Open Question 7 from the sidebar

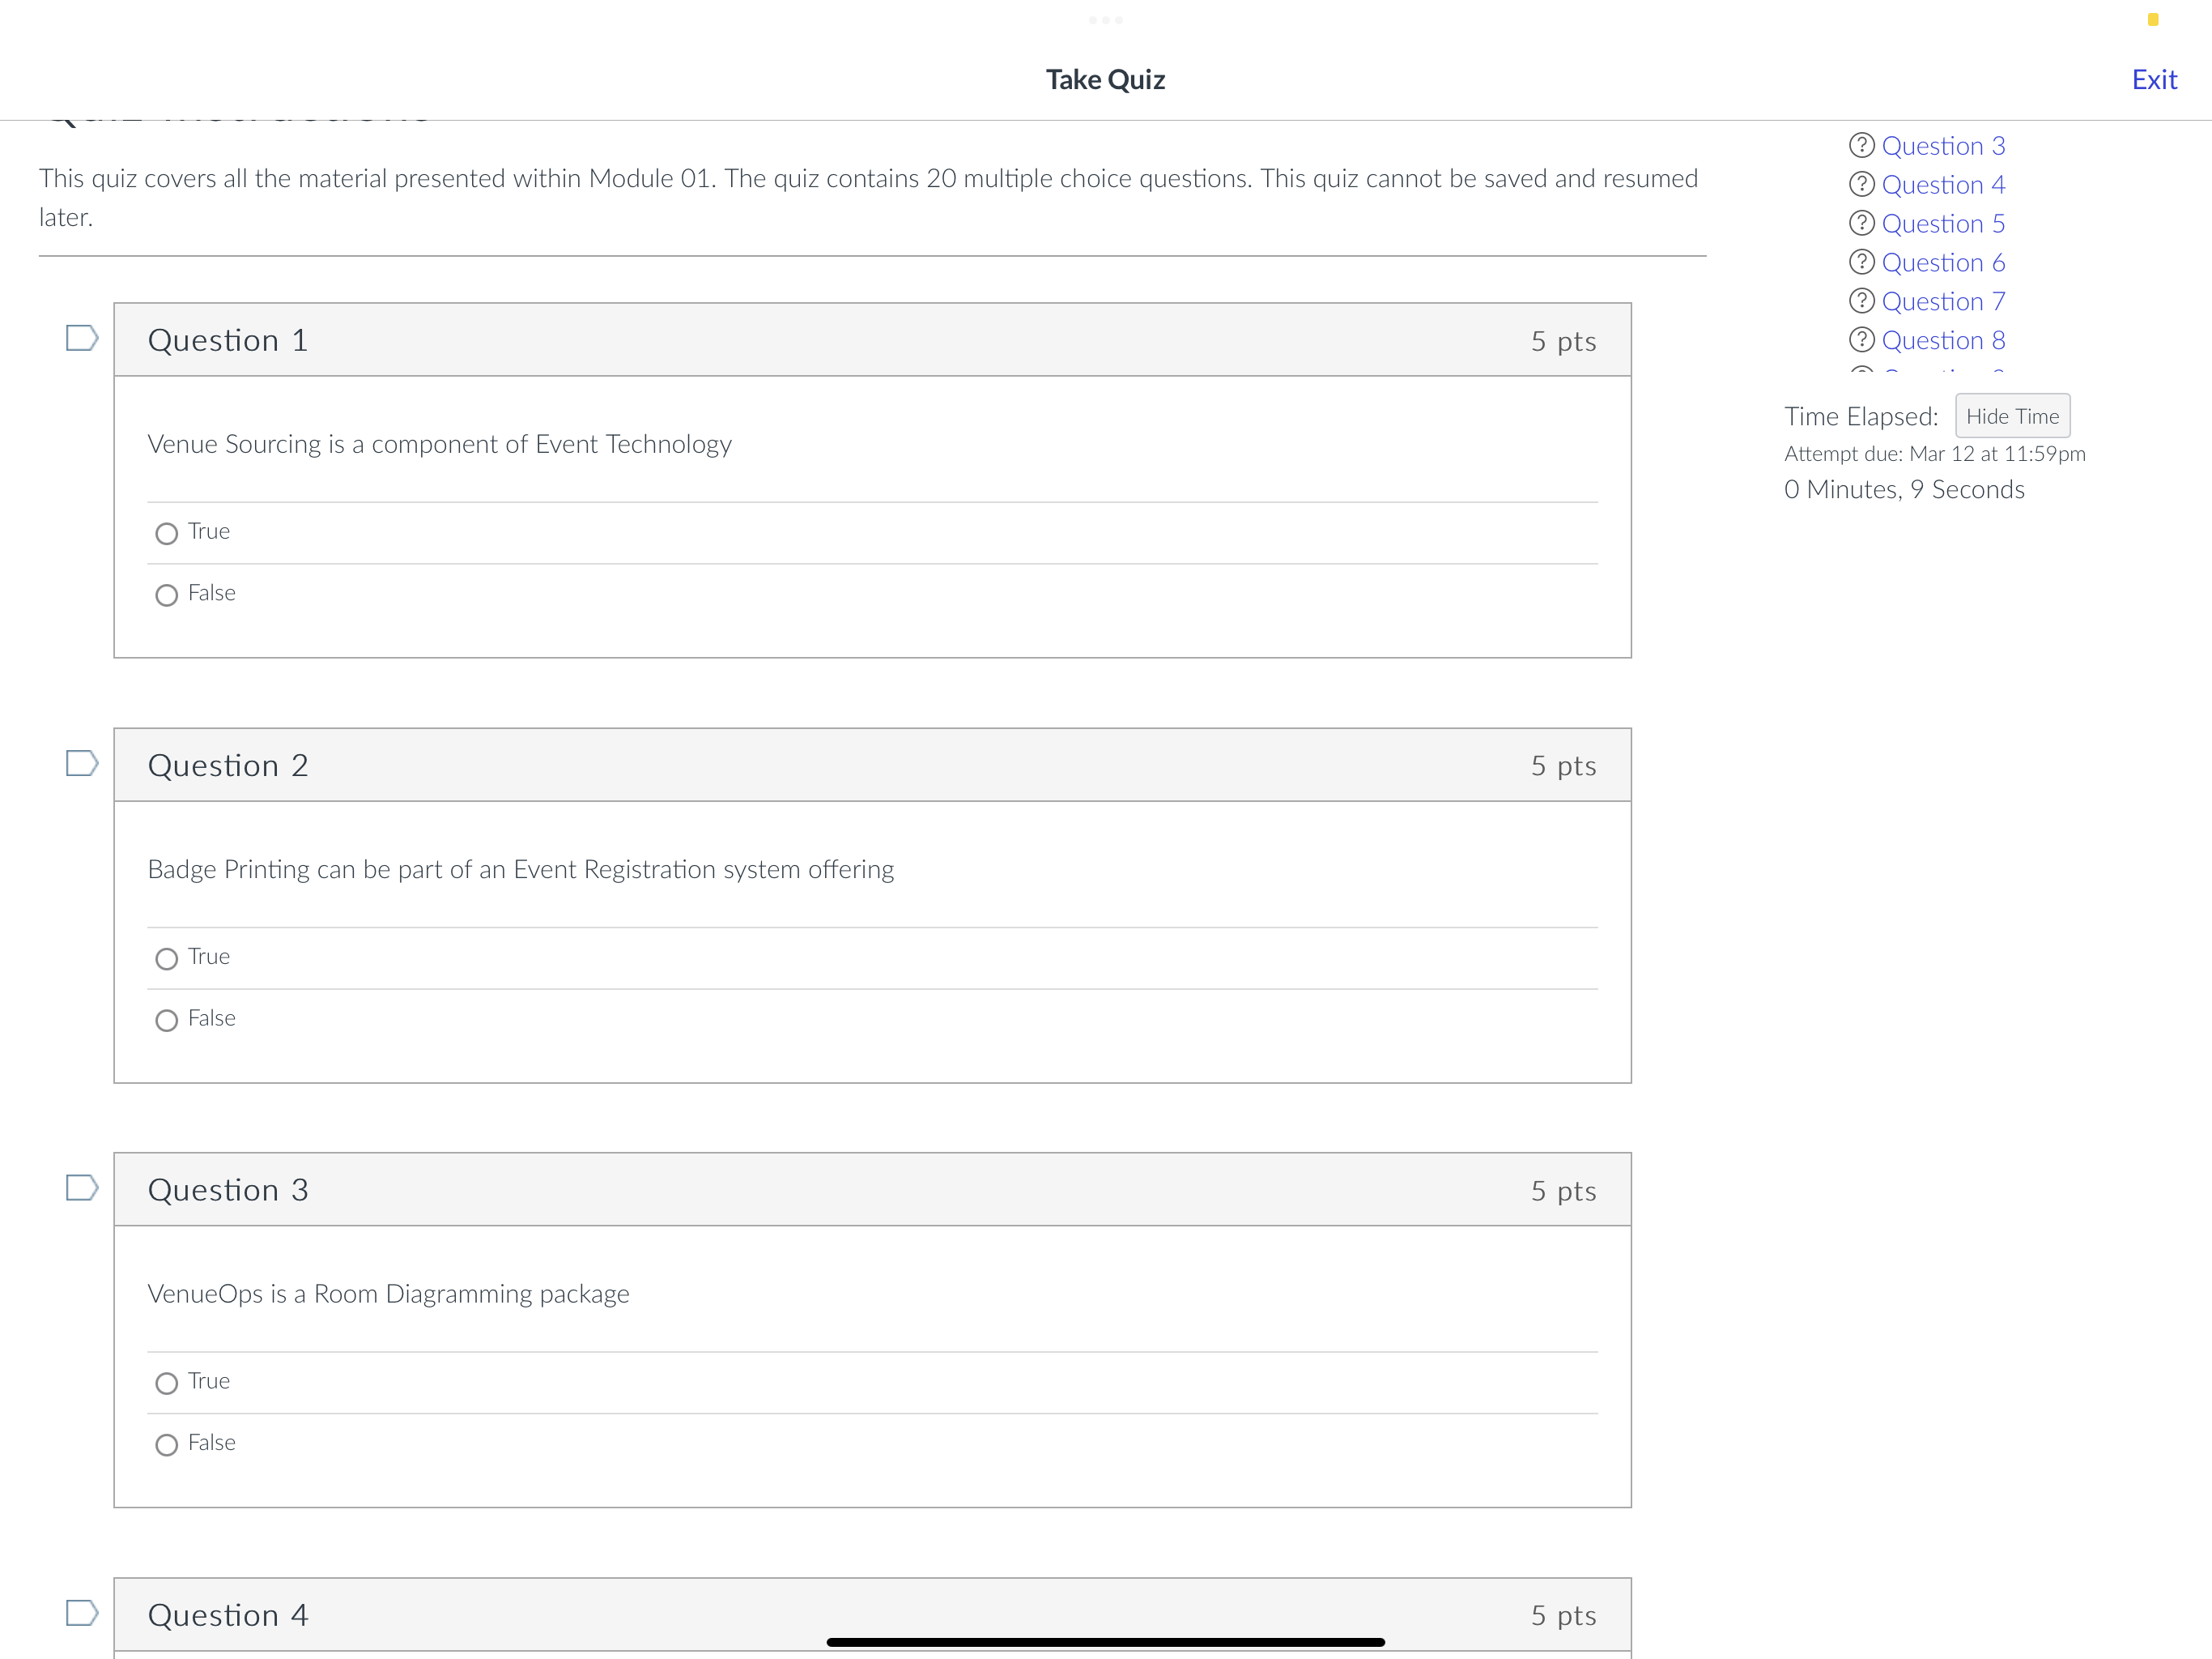[x=1941, y=301]
